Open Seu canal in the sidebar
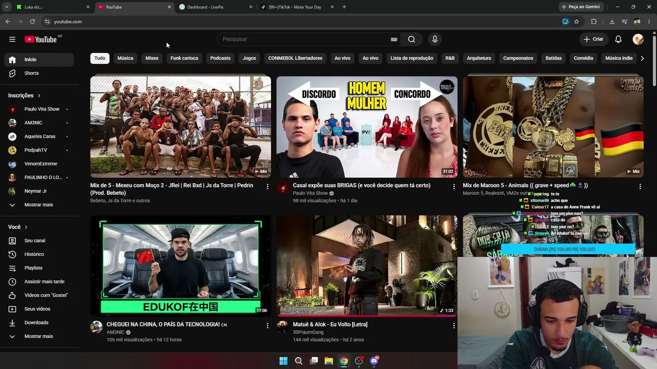 39,241
